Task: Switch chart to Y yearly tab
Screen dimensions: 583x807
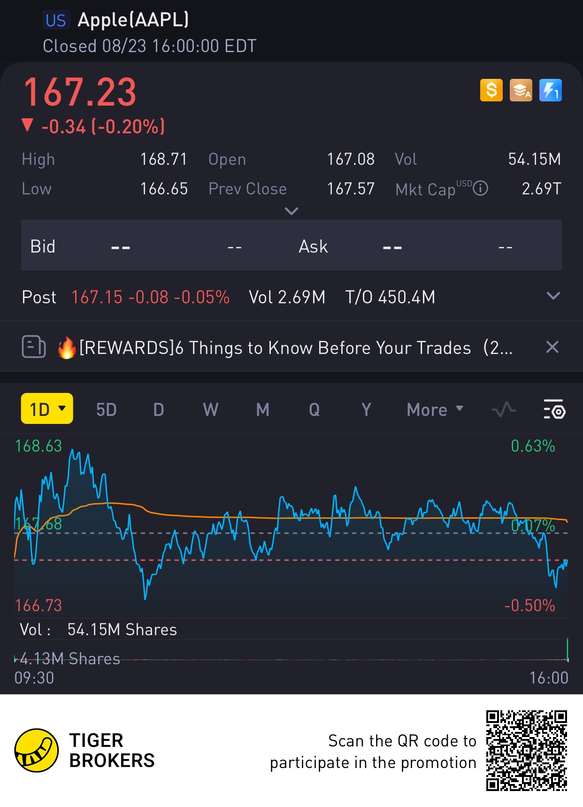Action: coord(366,409)
